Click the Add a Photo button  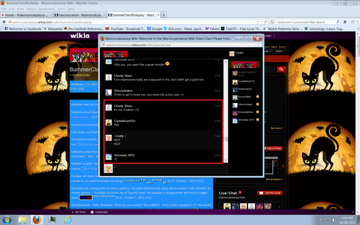pyautogui.click(x=273, y=148)
